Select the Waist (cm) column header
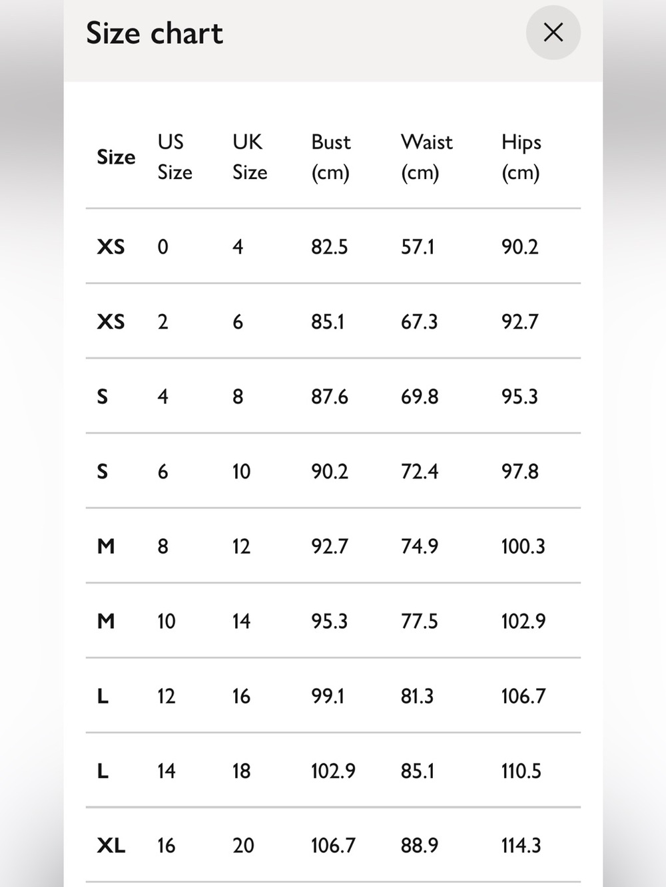666x887 pixels. [427, 157]
